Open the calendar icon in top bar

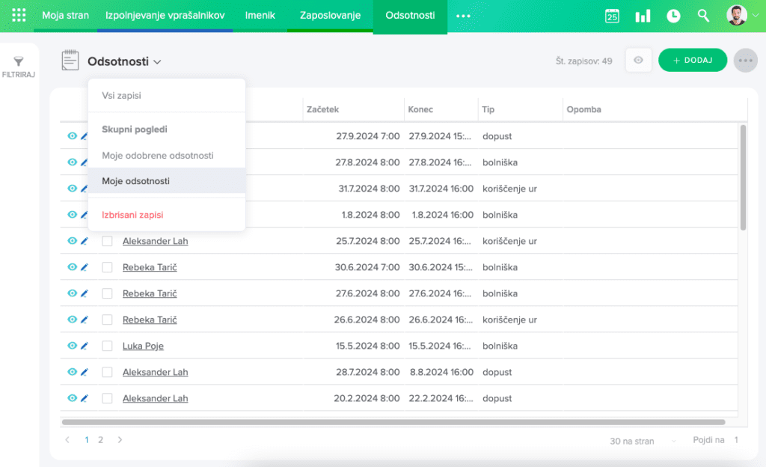[x=612, y=16]
